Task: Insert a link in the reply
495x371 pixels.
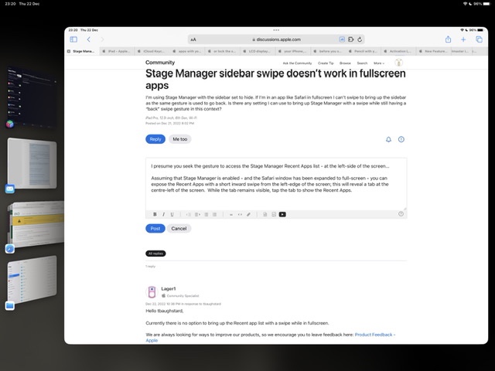Action: click(x=249, y=214)
